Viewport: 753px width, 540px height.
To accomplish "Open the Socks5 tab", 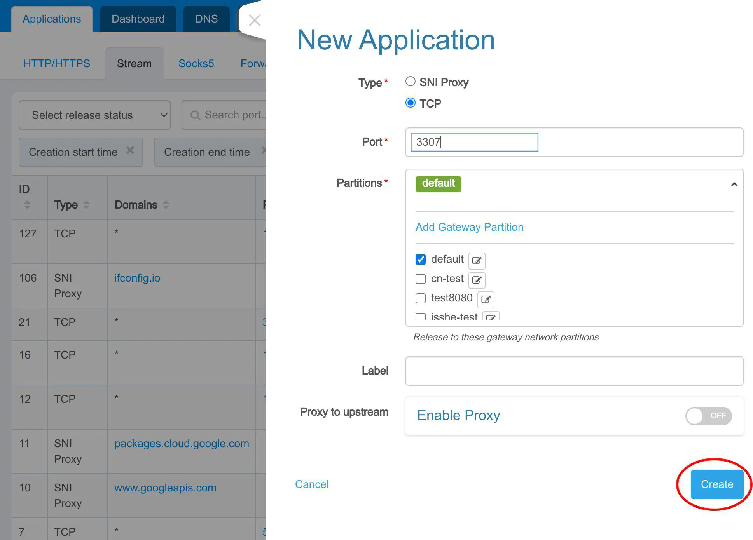I will 196,63.
